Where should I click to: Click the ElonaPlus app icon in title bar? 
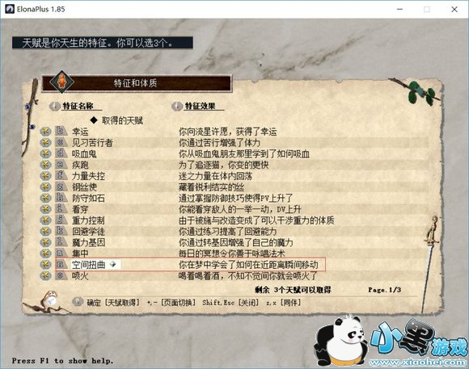pos(10,9)
